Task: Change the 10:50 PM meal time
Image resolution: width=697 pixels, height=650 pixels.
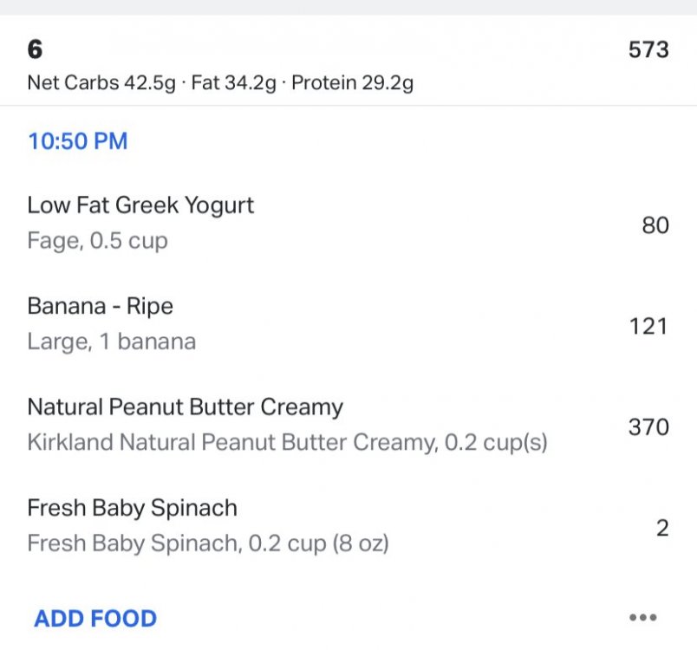Action: 78,141
